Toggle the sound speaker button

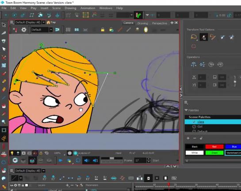click(x=87, y=160)
